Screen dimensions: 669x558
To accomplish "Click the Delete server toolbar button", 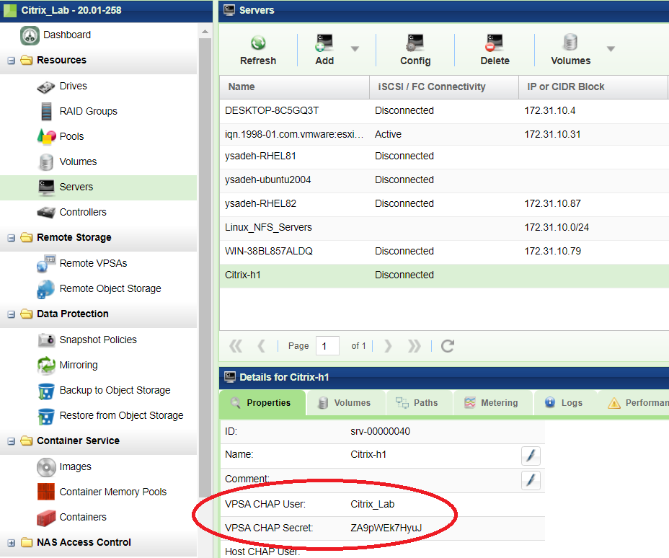I will (495, 50).
